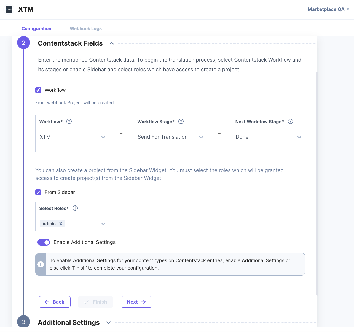Open help for Select Roles field
The image size is (354, 332).
(x=75, y=208)
